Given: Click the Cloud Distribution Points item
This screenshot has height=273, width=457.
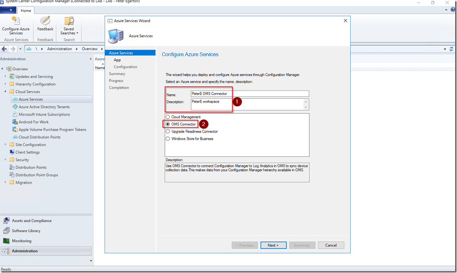Looking at the screenshot, I should (39, 137).
